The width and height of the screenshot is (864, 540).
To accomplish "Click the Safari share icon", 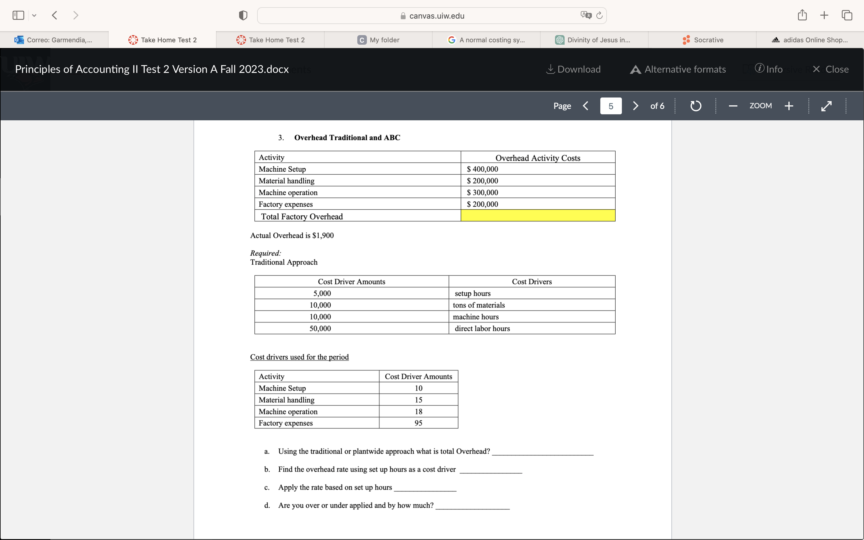I will (802, 15).
